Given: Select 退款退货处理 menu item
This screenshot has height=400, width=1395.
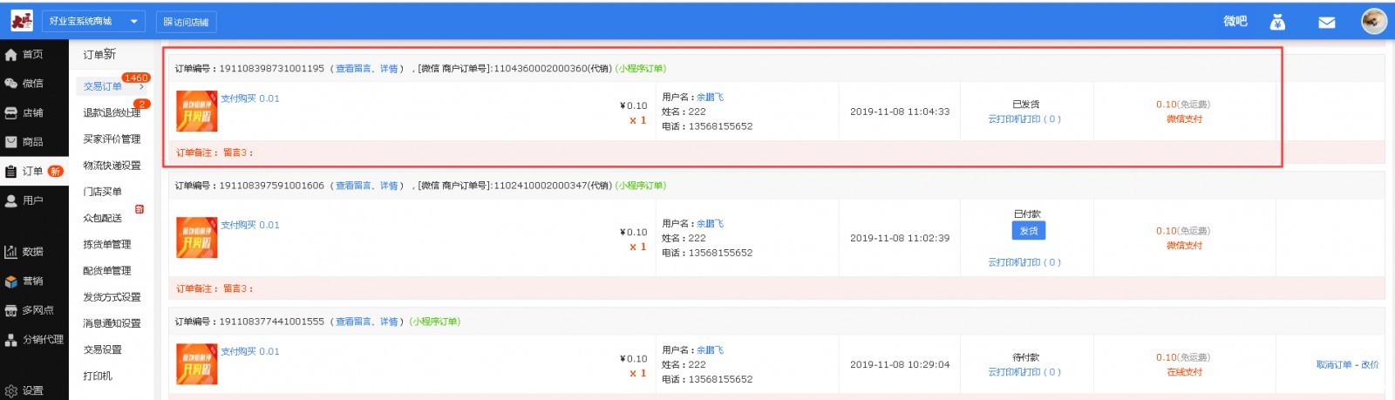Looking at the screenshot, I should click(112, 112).
